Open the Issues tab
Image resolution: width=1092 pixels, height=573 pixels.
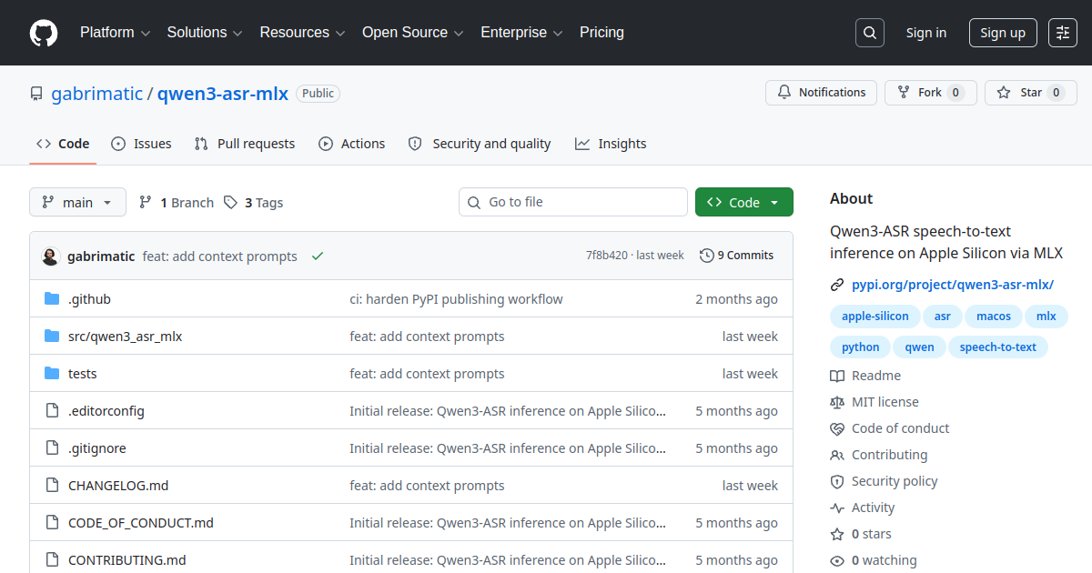[141, 144]
